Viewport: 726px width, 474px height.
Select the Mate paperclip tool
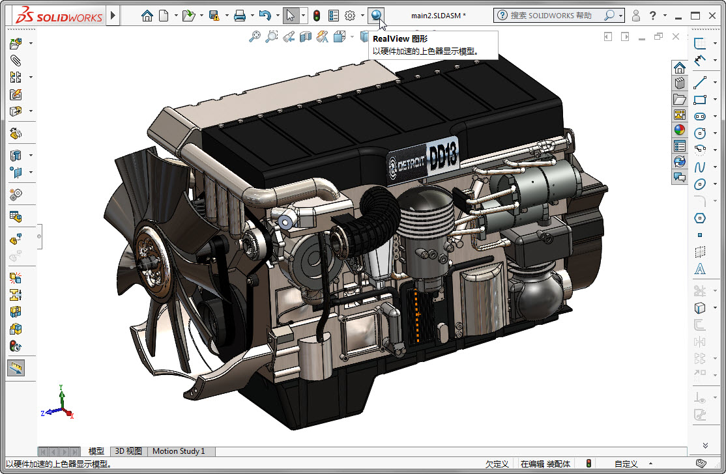click(16, 61)
